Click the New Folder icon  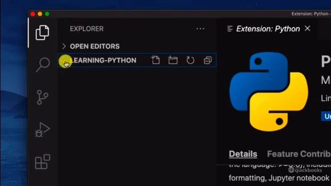(x=173, y=60)
